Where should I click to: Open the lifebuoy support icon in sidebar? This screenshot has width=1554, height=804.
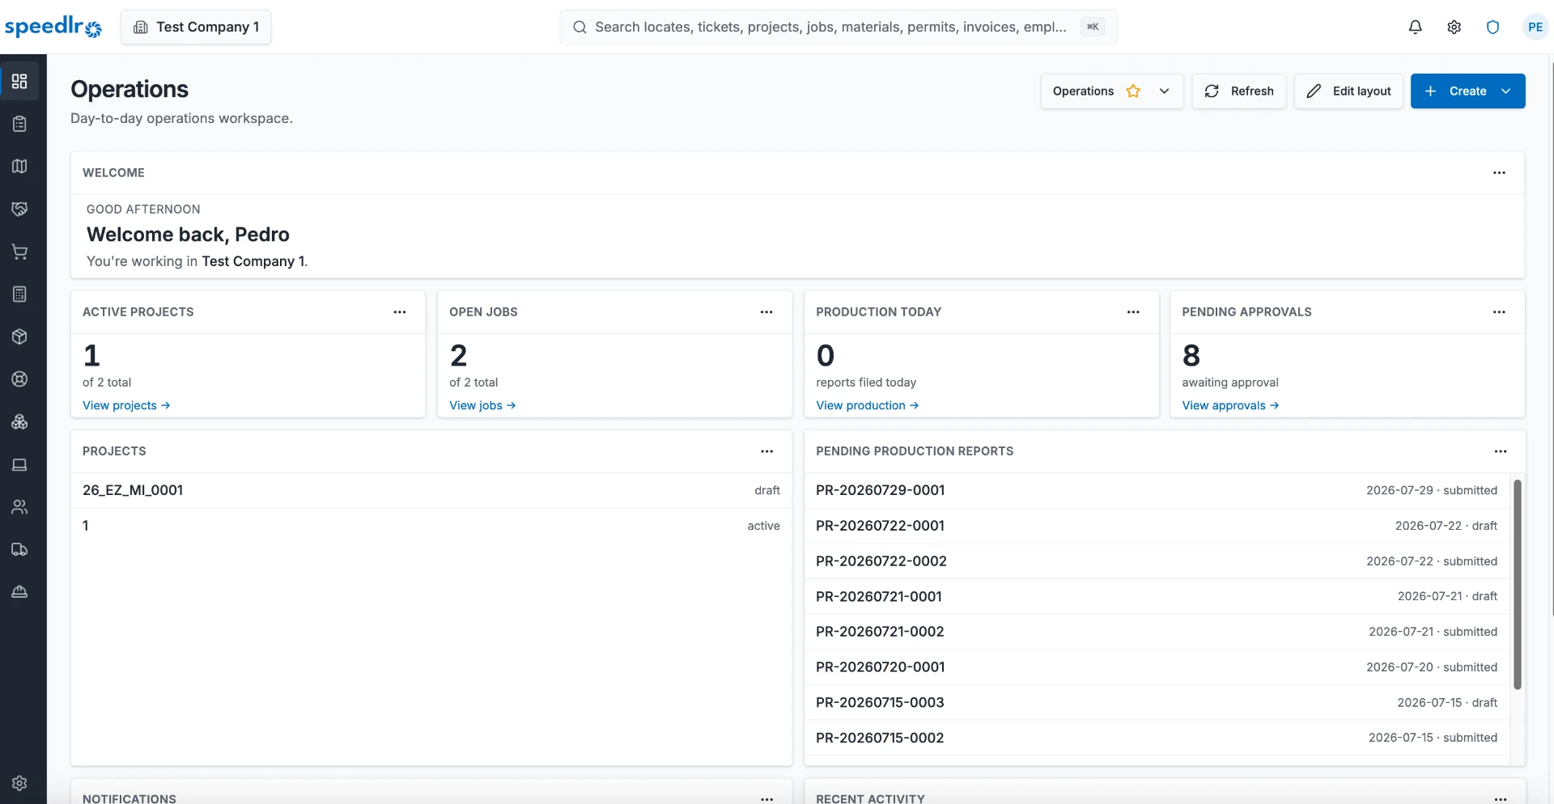19,379
